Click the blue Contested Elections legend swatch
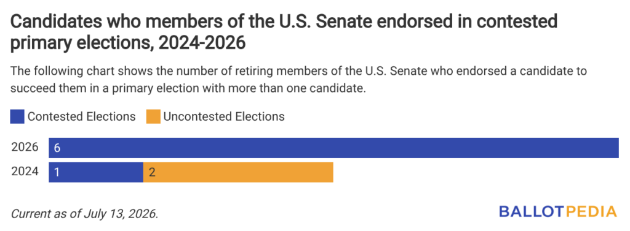The image size is (630, 231). point(17,117)
